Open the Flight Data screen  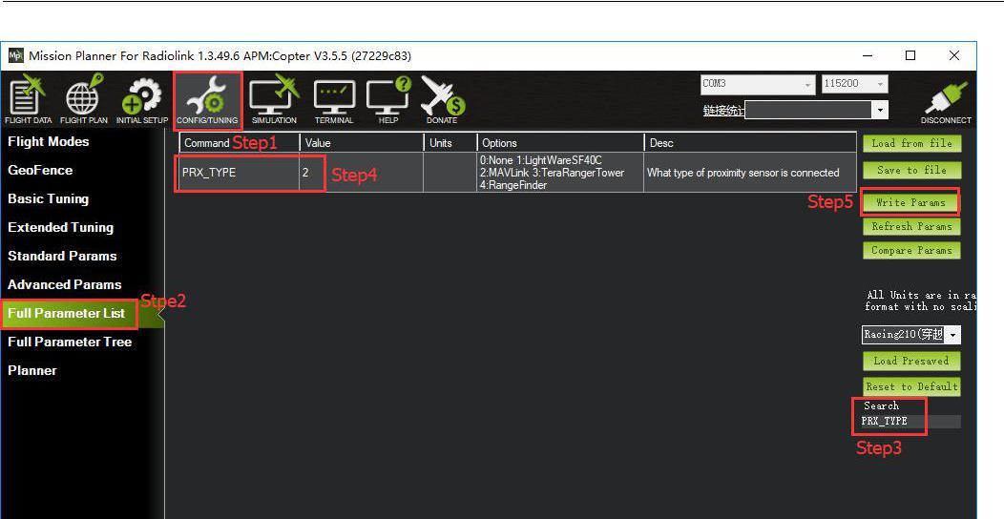[29, 100]
